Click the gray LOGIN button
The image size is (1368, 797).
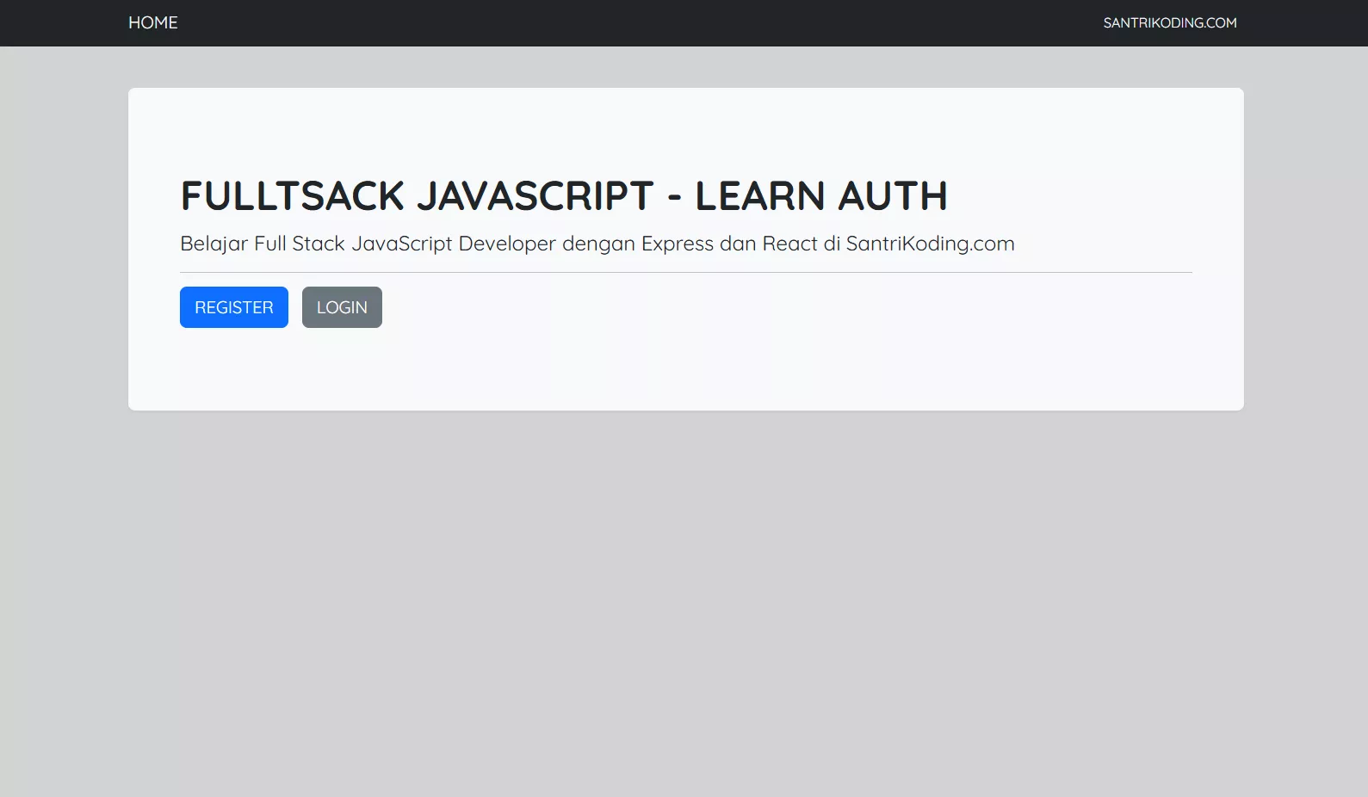[342, 307]
